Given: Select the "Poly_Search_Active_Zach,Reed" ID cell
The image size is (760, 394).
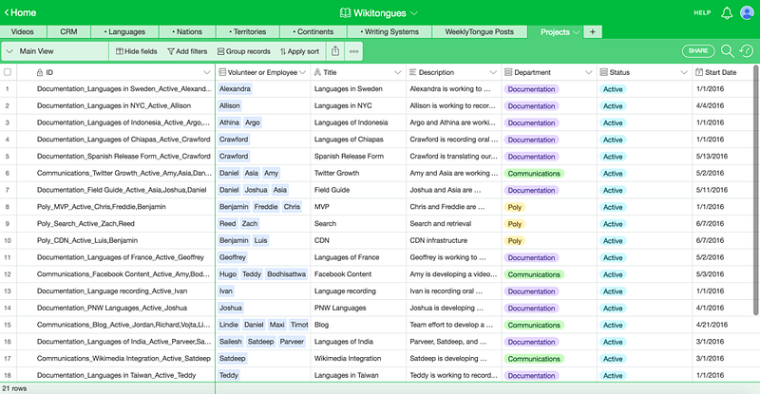Looking at the screenshot, I should point(116,224).
